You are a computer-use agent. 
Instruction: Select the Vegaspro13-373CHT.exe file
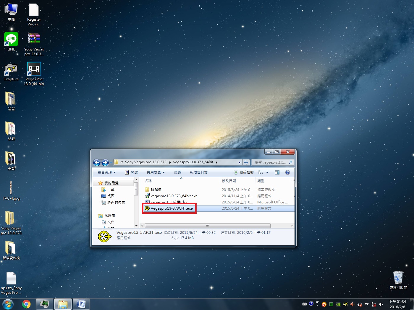169,208
